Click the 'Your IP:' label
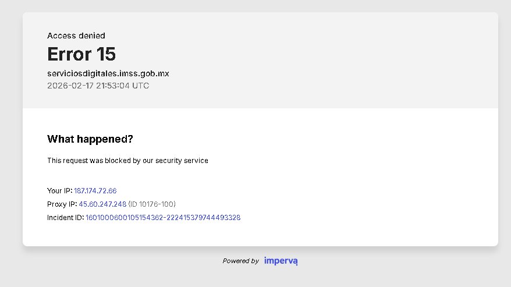The image size is (511, 287). [59, 191]
